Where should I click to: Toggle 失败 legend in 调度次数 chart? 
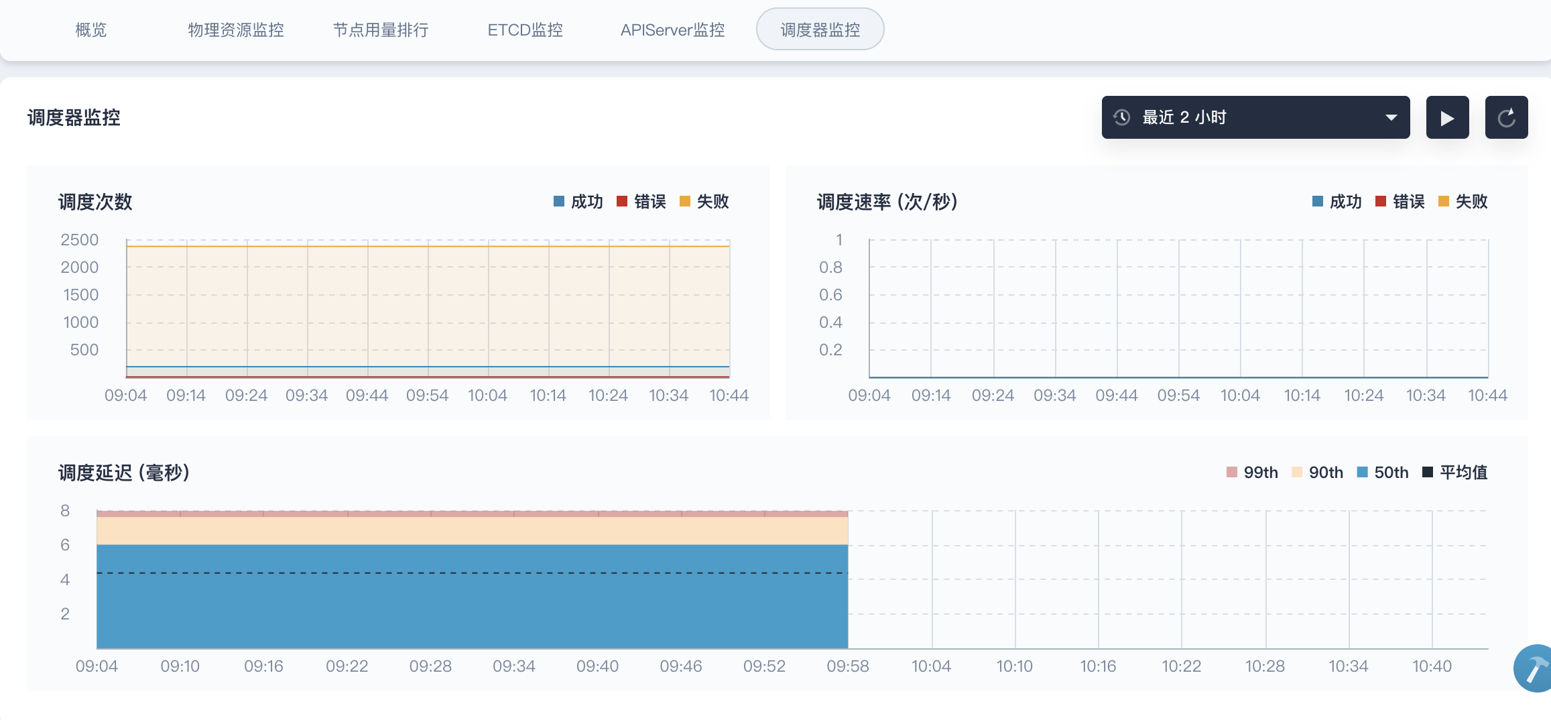(704, 201)
